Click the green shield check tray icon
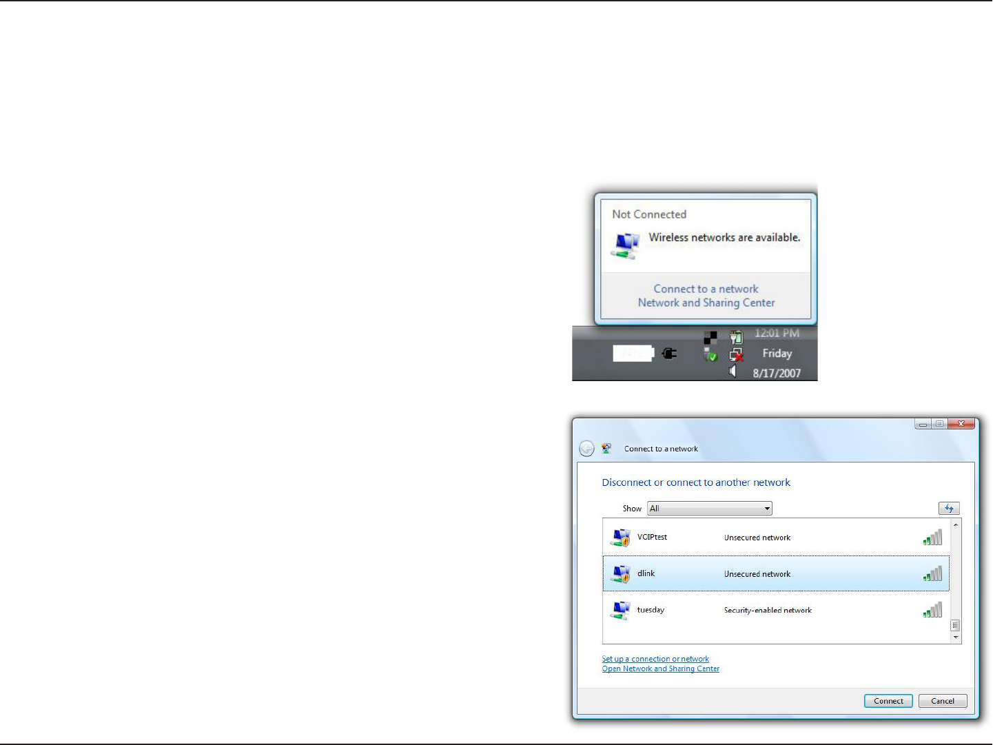The height and width of the screenshot is (745, 993). [x=710, y=355]
